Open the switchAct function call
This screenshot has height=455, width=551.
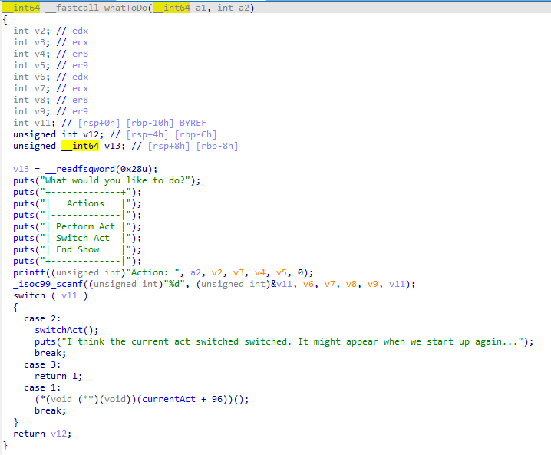pyautogui.click(x=58, y=330)
